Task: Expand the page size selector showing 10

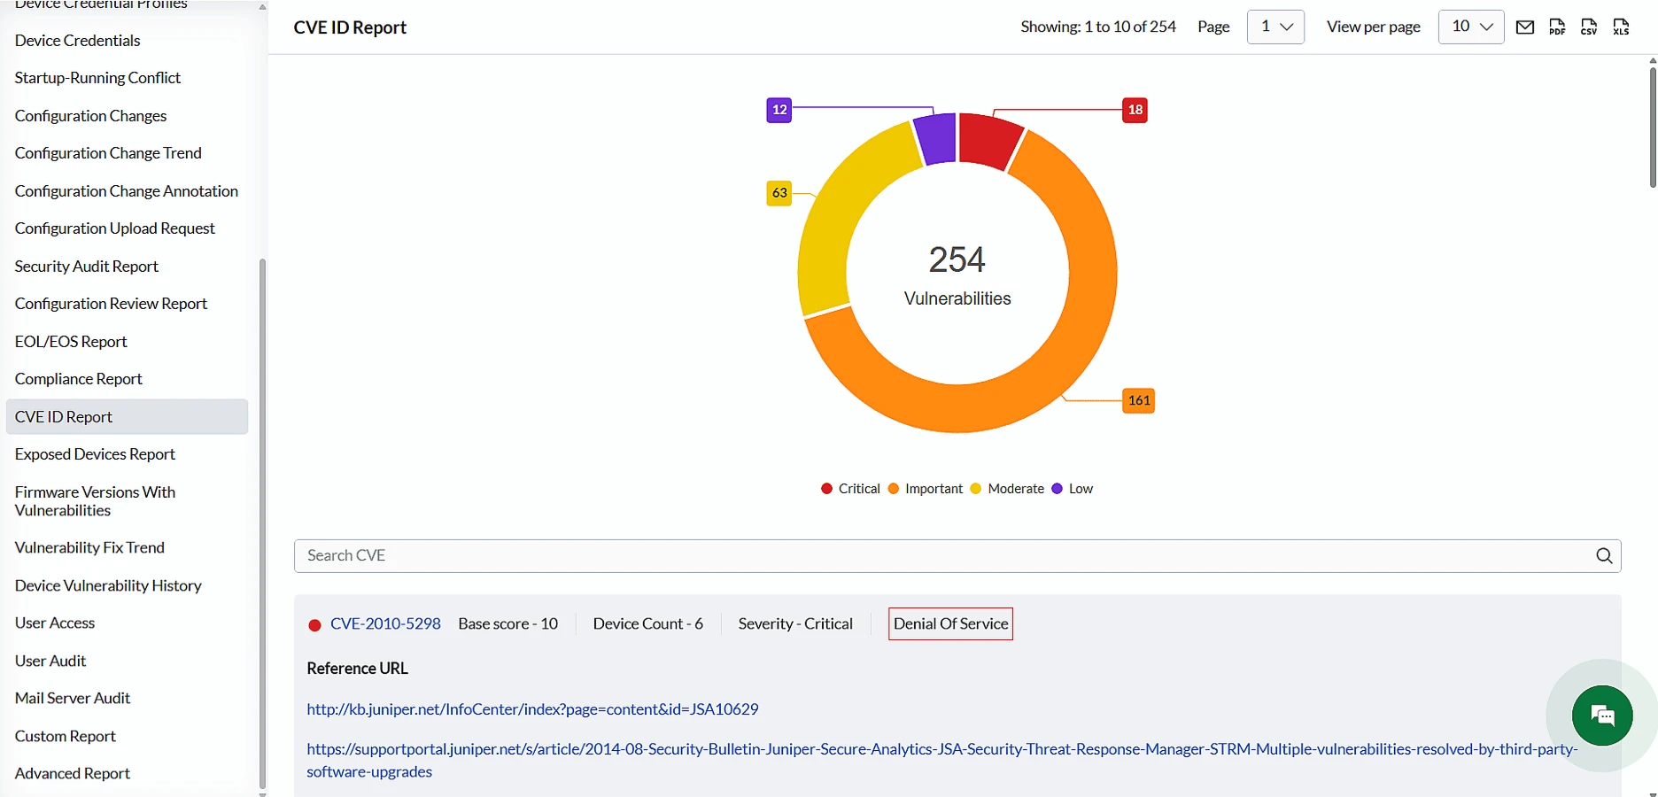Action: (1470, 27)
